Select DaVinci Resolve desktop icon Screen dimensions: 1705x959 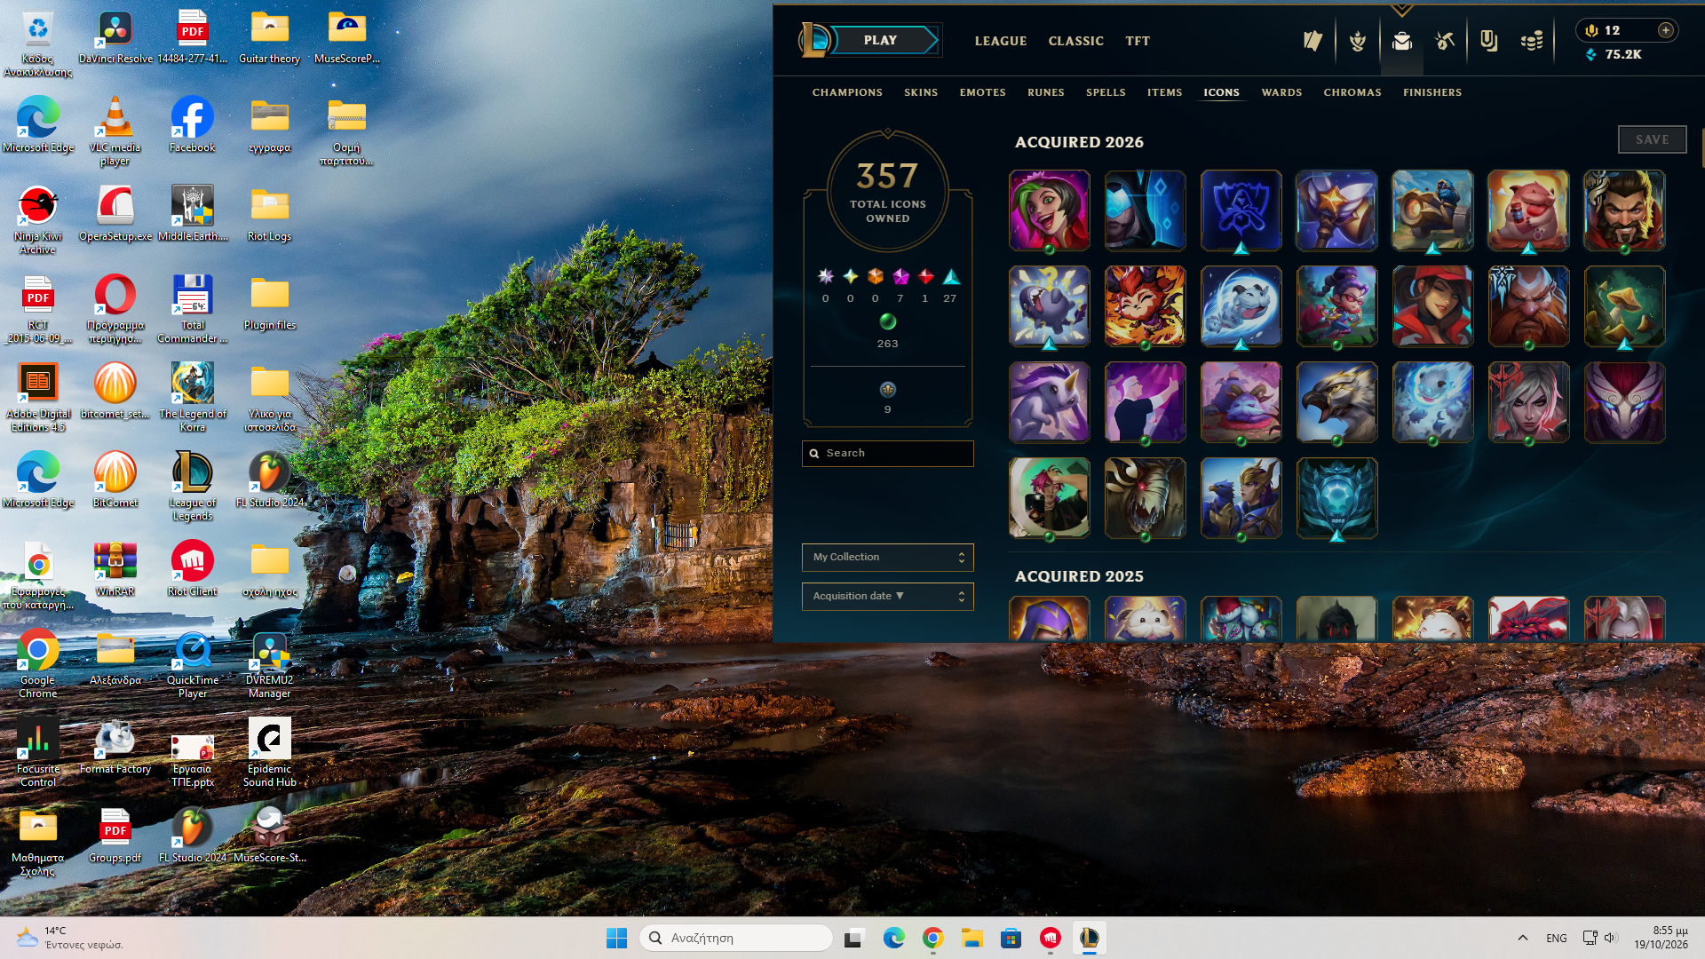(115, 36)
